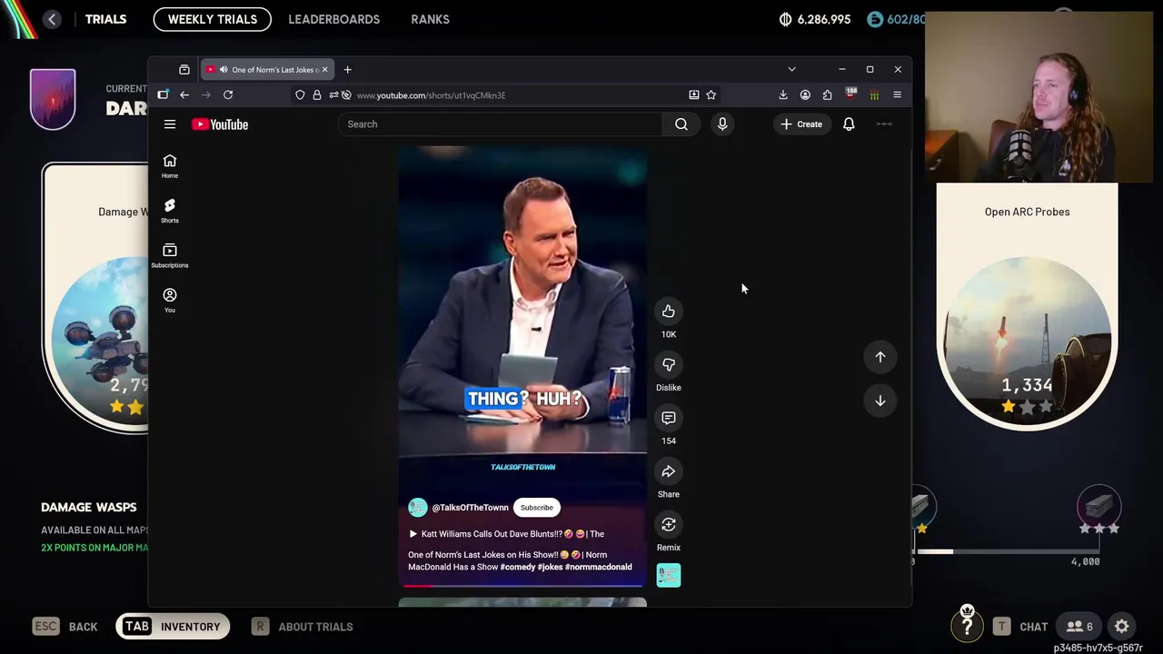Open the Open ARC Probes trial card

(x=1028, y=307)
